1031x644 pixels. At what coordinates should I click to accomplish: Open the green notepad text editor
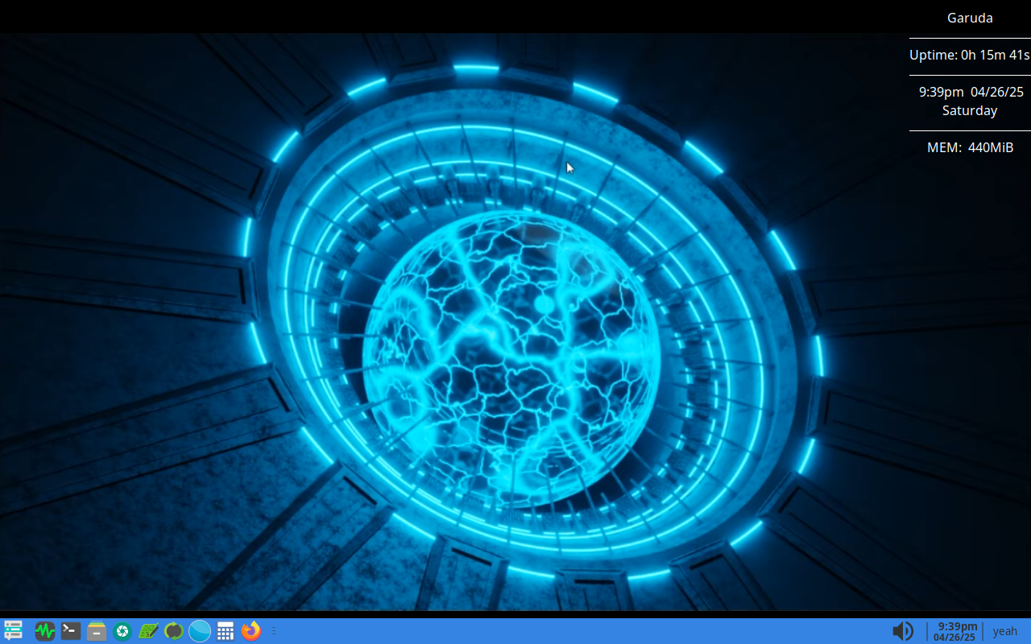[148, 631]
